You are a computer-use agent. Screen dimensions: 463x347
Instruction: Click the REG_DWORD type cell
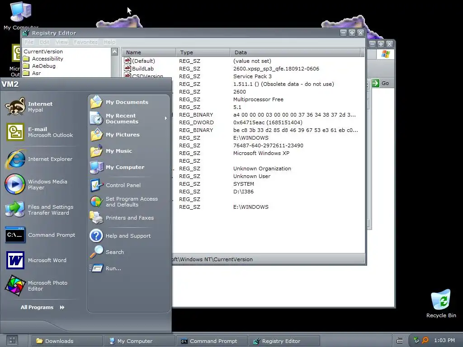pos(196,122)
